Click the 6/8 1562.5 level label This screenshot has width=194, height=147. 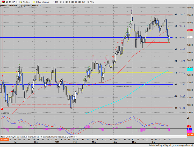tap(180, 14)
